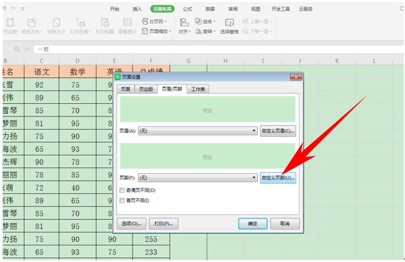This screenshot has width=405, height=262.
Task: Close the 页面设置 dialog with X
Action: (x=296, y=77)
